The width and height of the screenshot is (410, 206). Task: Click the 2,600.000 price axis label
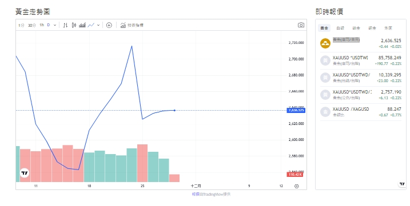point(296,140)
